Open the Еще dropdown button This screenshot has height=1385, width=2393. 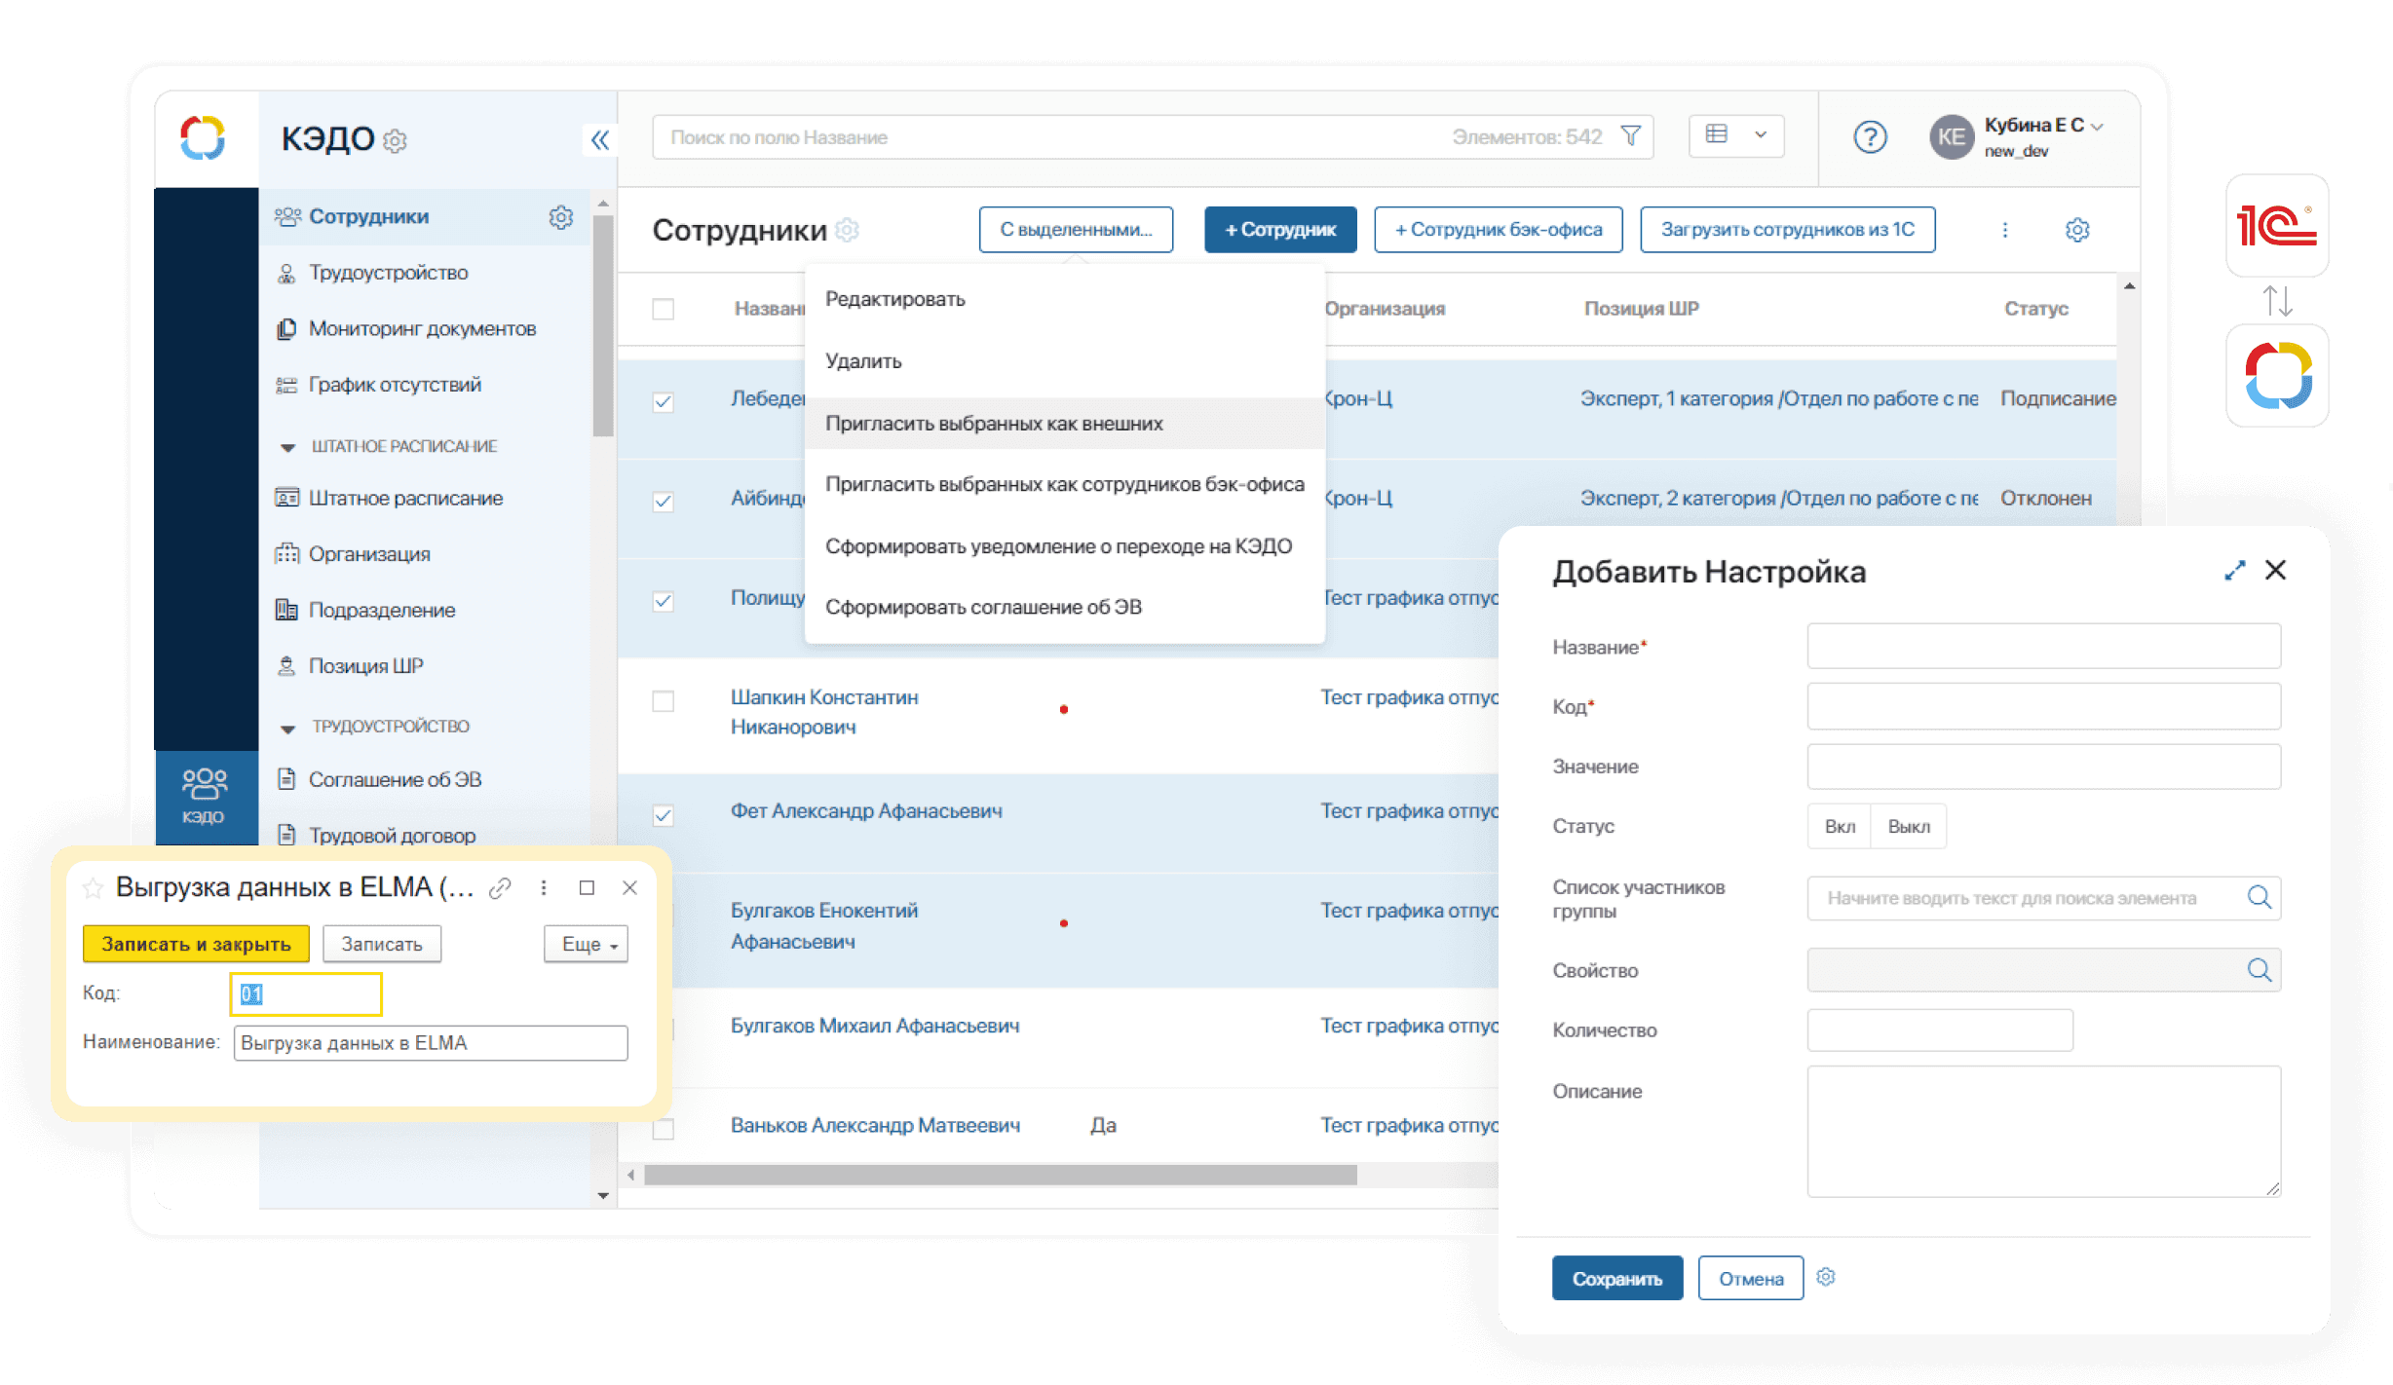point(586,944)
